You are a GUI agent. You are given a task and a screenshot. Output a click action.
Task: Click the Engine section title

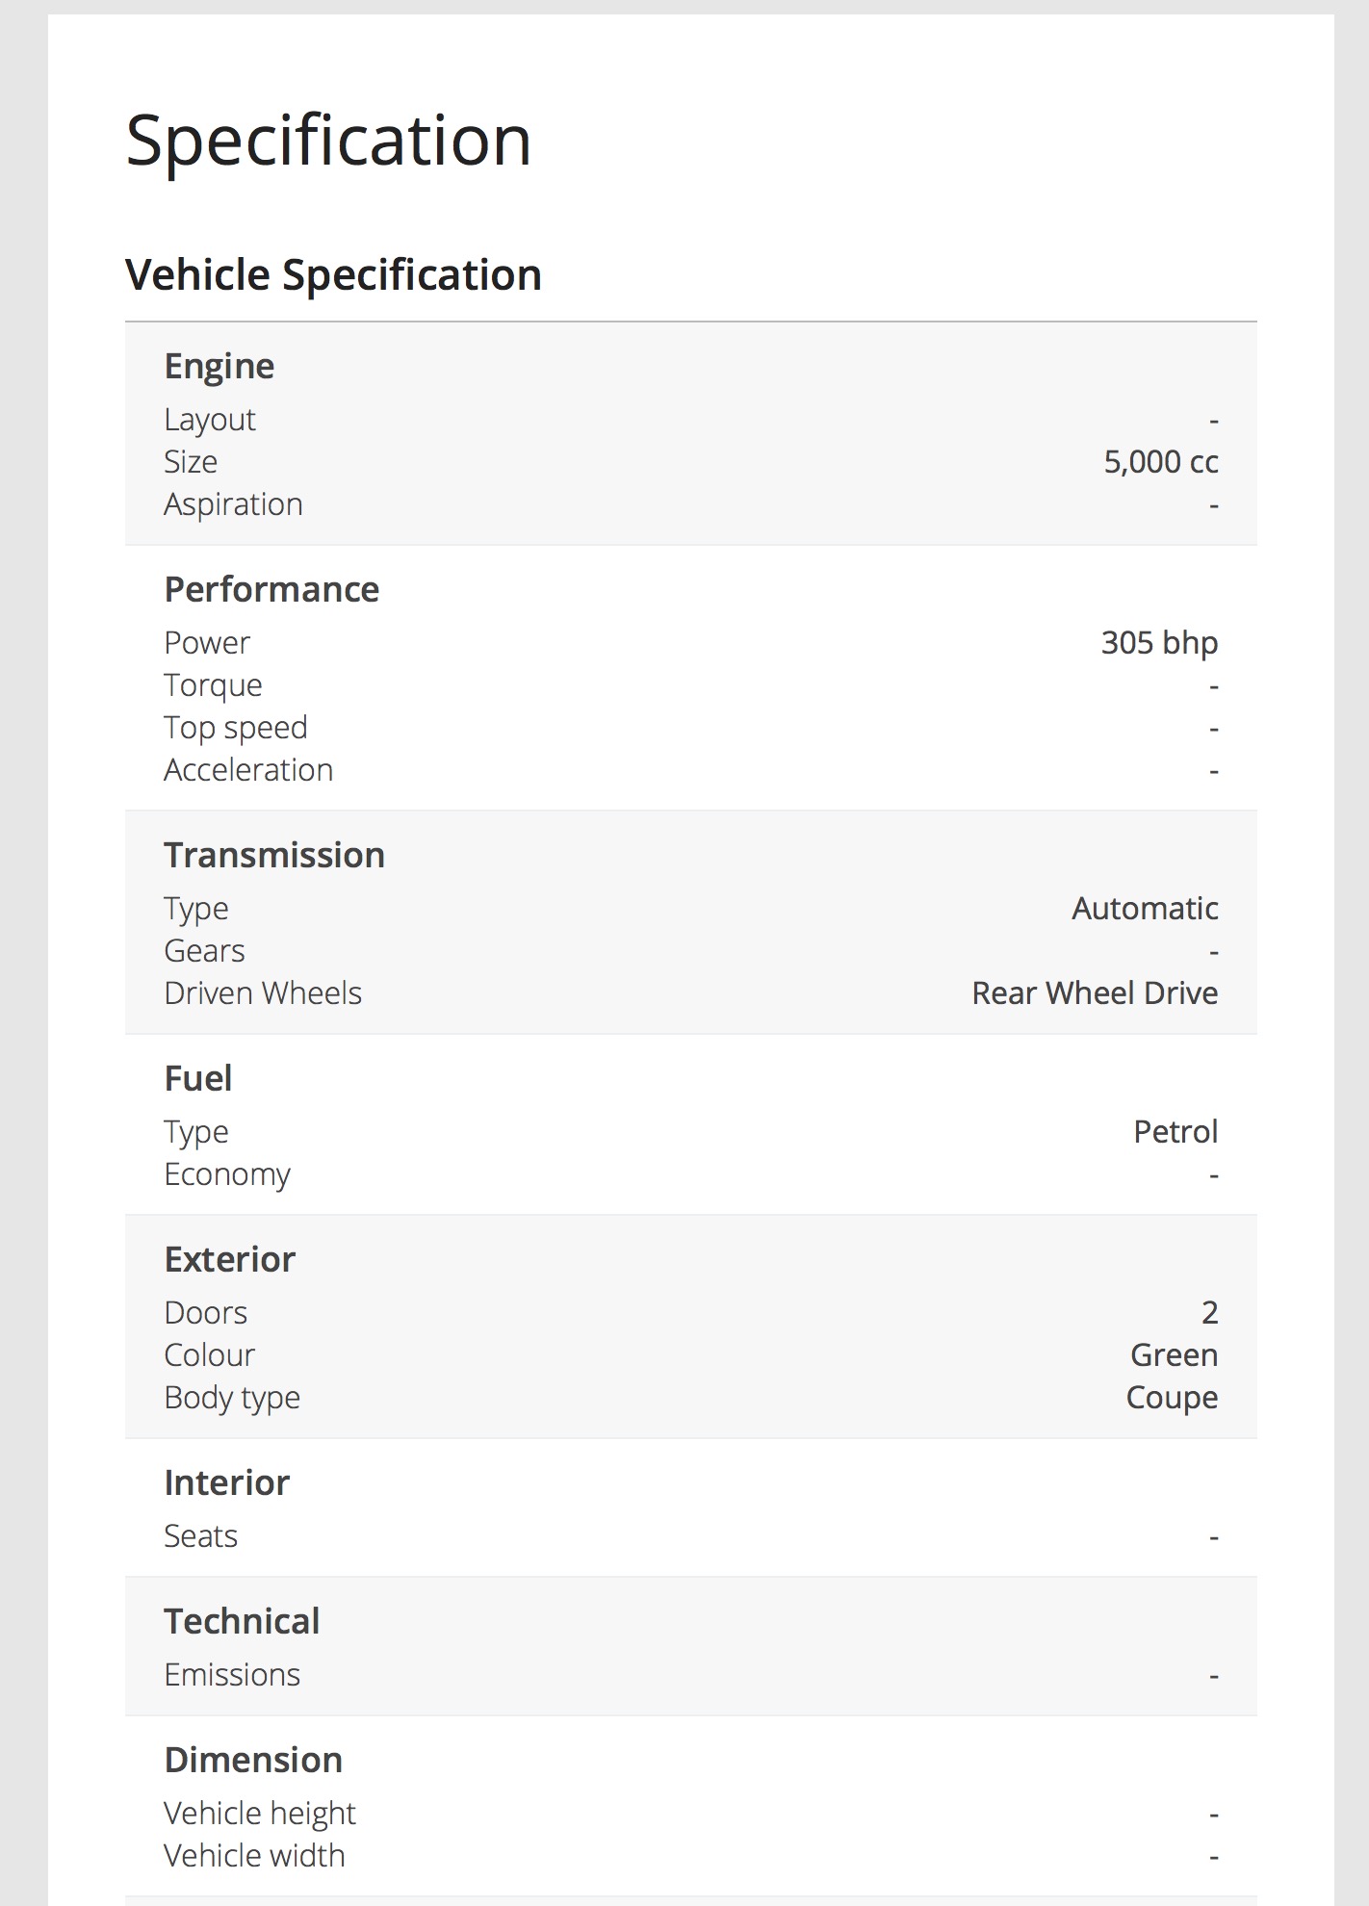tap(219, 367)
